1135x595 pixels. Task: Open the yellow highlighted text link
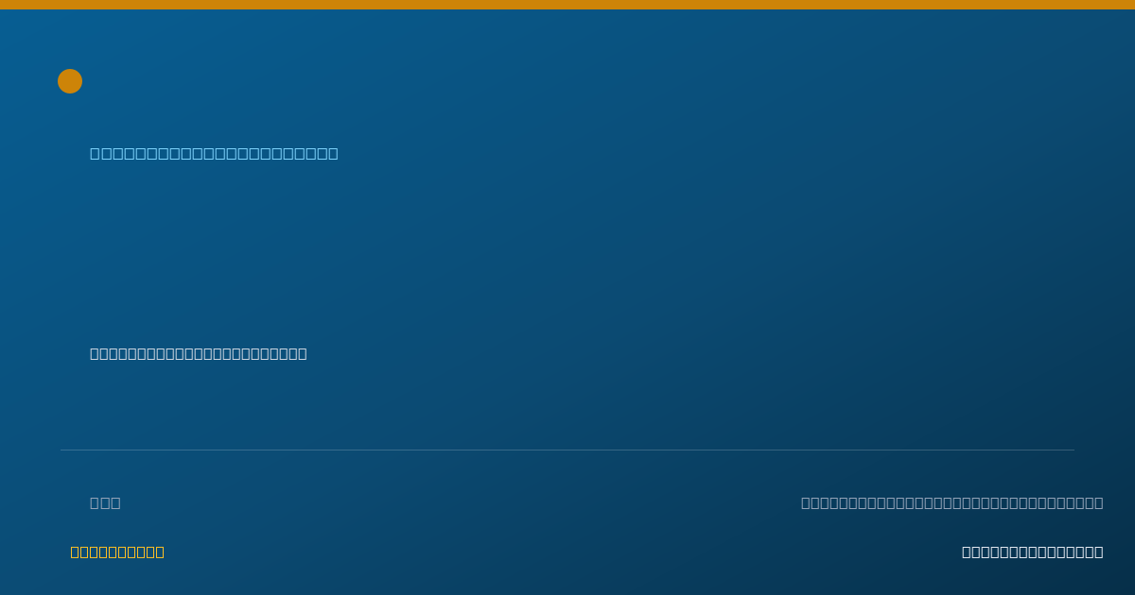[117, 552]
